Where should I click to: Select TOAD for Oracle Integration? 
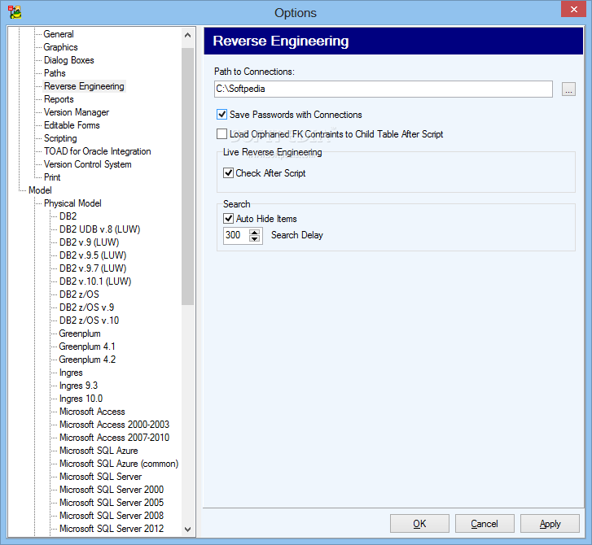98,151
